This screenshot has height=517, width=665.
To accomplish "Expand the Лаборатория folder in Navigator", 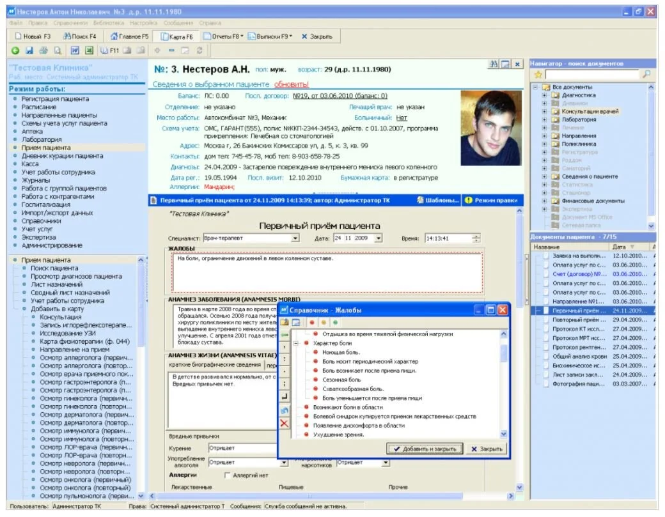I will pos(544,120).
